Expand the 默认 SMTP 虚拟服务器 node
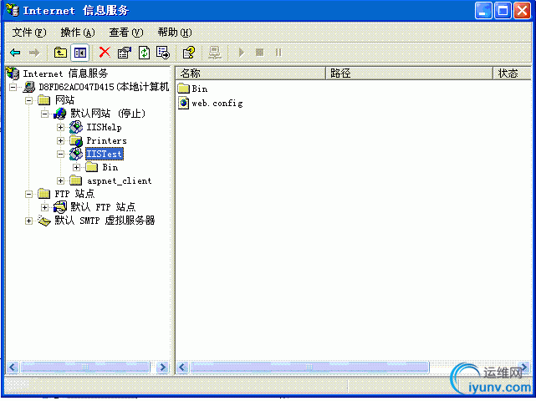 (29, 221)
